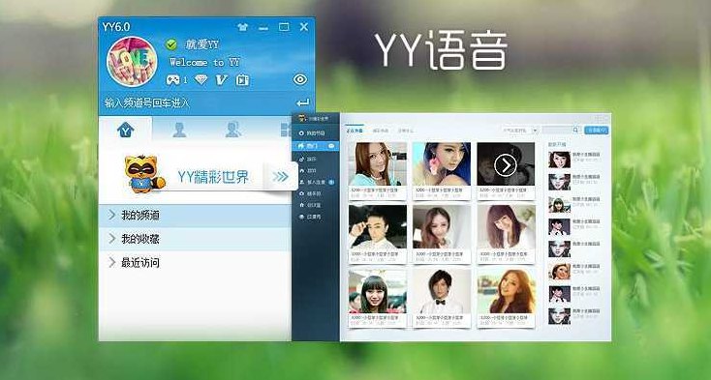Click the triple-arrow button on the banner
This screenshot has width=711, height=380.
[x=280, y=176]
